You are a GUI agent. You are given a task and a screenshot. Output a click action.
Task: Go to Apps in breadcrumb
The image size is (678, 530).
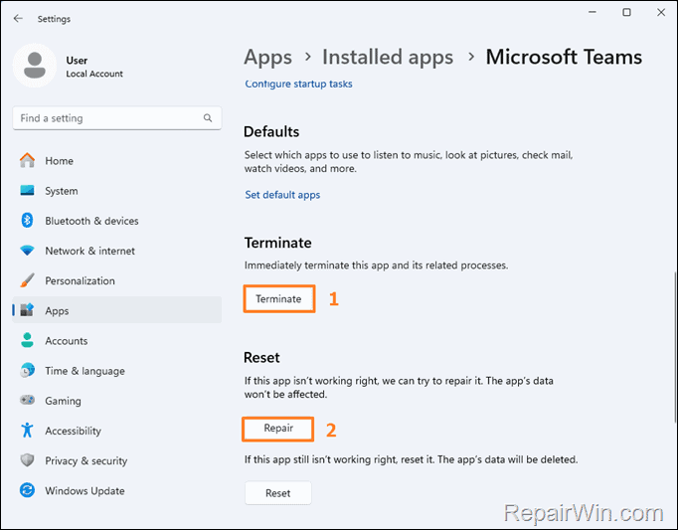click(x=267, y=58)
